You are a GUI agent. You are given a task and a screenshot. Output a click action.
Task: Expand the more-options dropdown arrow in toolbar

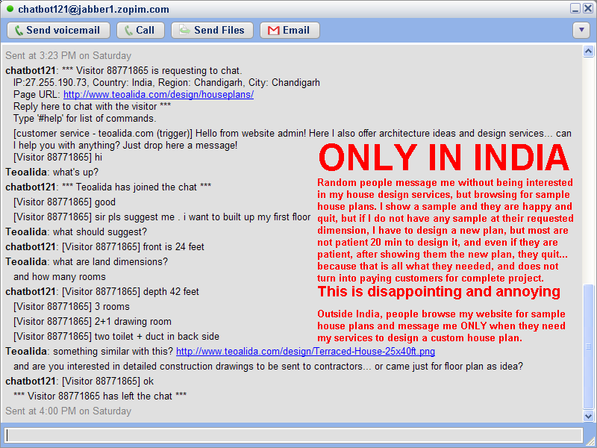pyautogui.click(x=581, y=30)
